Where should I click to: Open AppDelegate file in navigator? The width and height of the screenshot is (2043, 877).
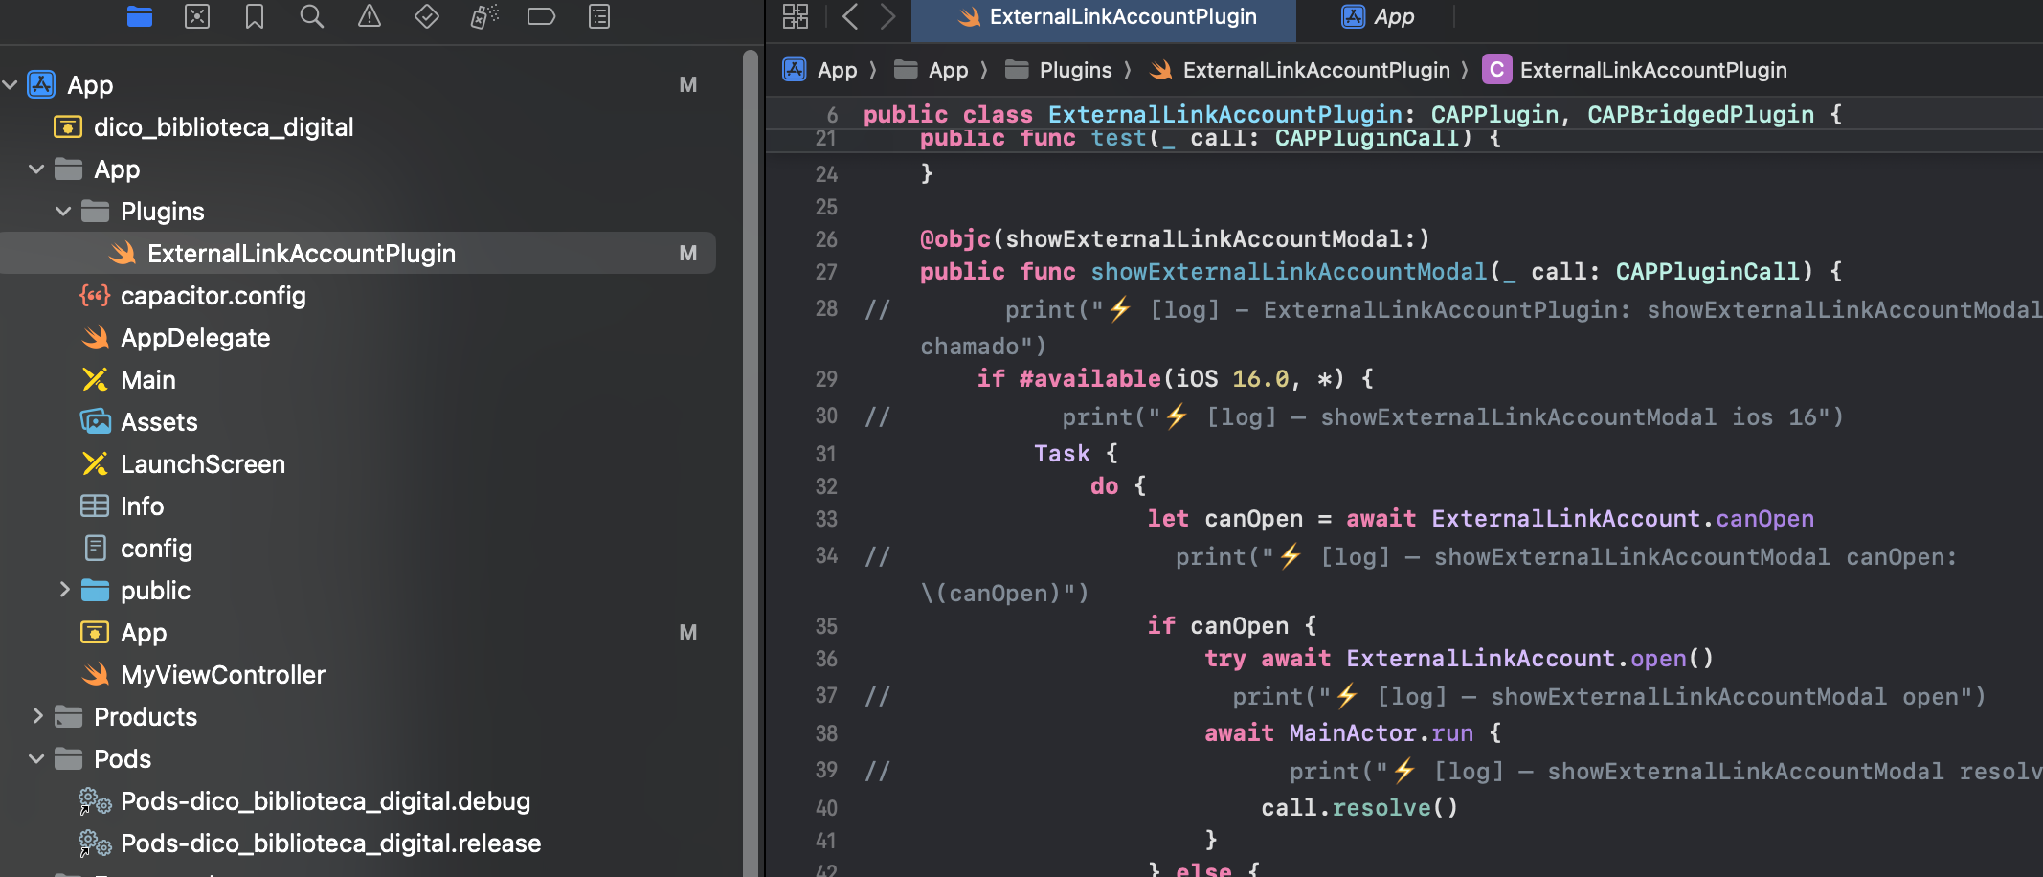pyautogui.click(x=195, y=338)
